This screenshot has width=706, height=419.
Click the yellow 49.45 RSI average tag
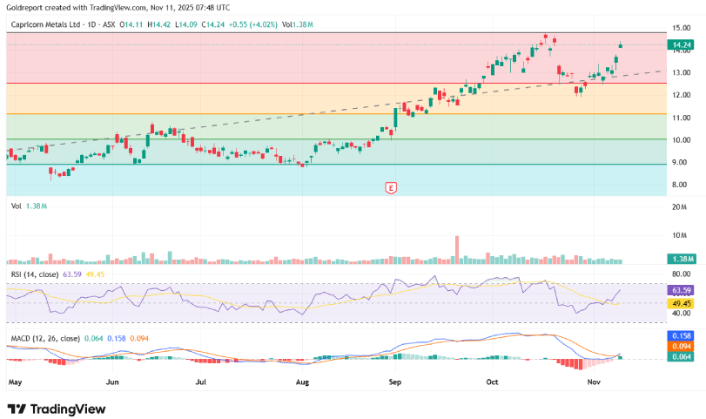[682, 303]
